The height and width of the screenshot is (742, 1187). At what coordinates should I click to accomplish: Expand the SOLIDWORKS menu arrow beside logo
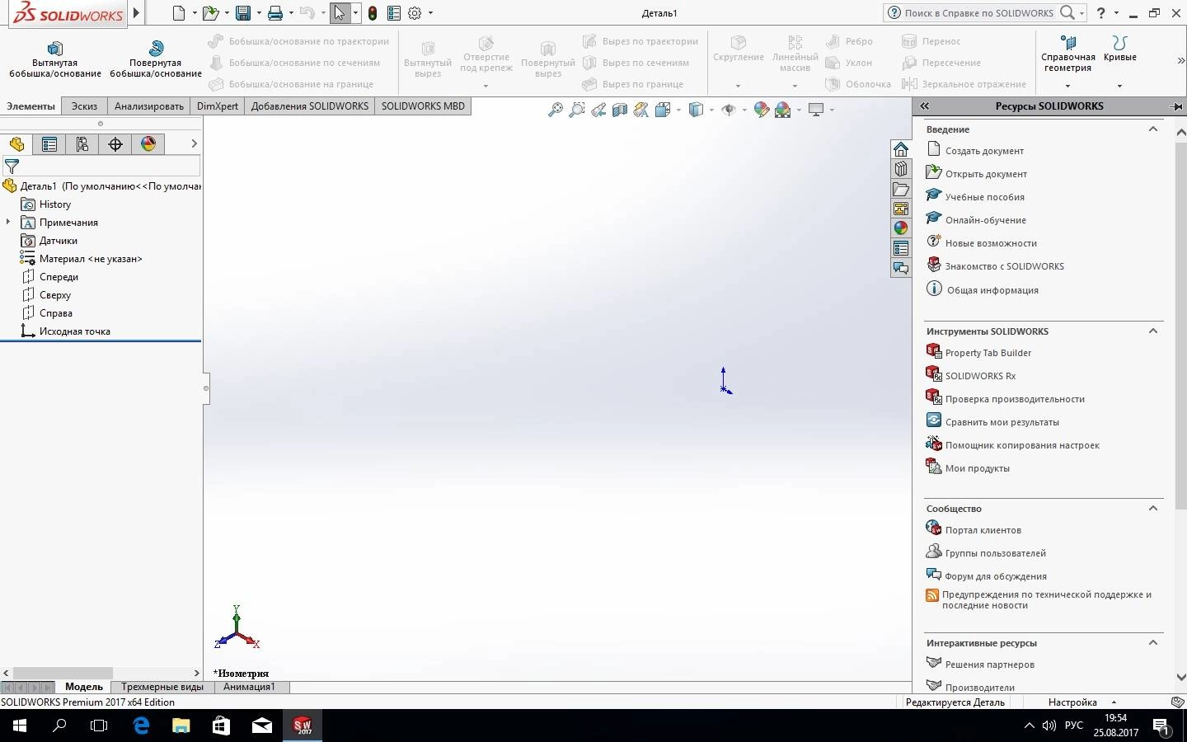(137, 12)
